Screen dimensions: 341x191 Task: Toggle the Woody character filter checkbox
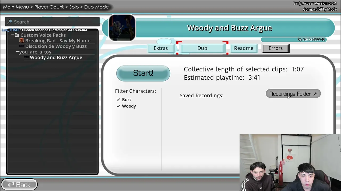[x=119, y=106]
